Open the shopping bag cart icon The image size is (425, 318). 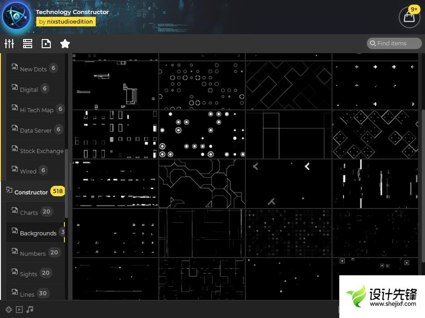(x=409, y=17)
